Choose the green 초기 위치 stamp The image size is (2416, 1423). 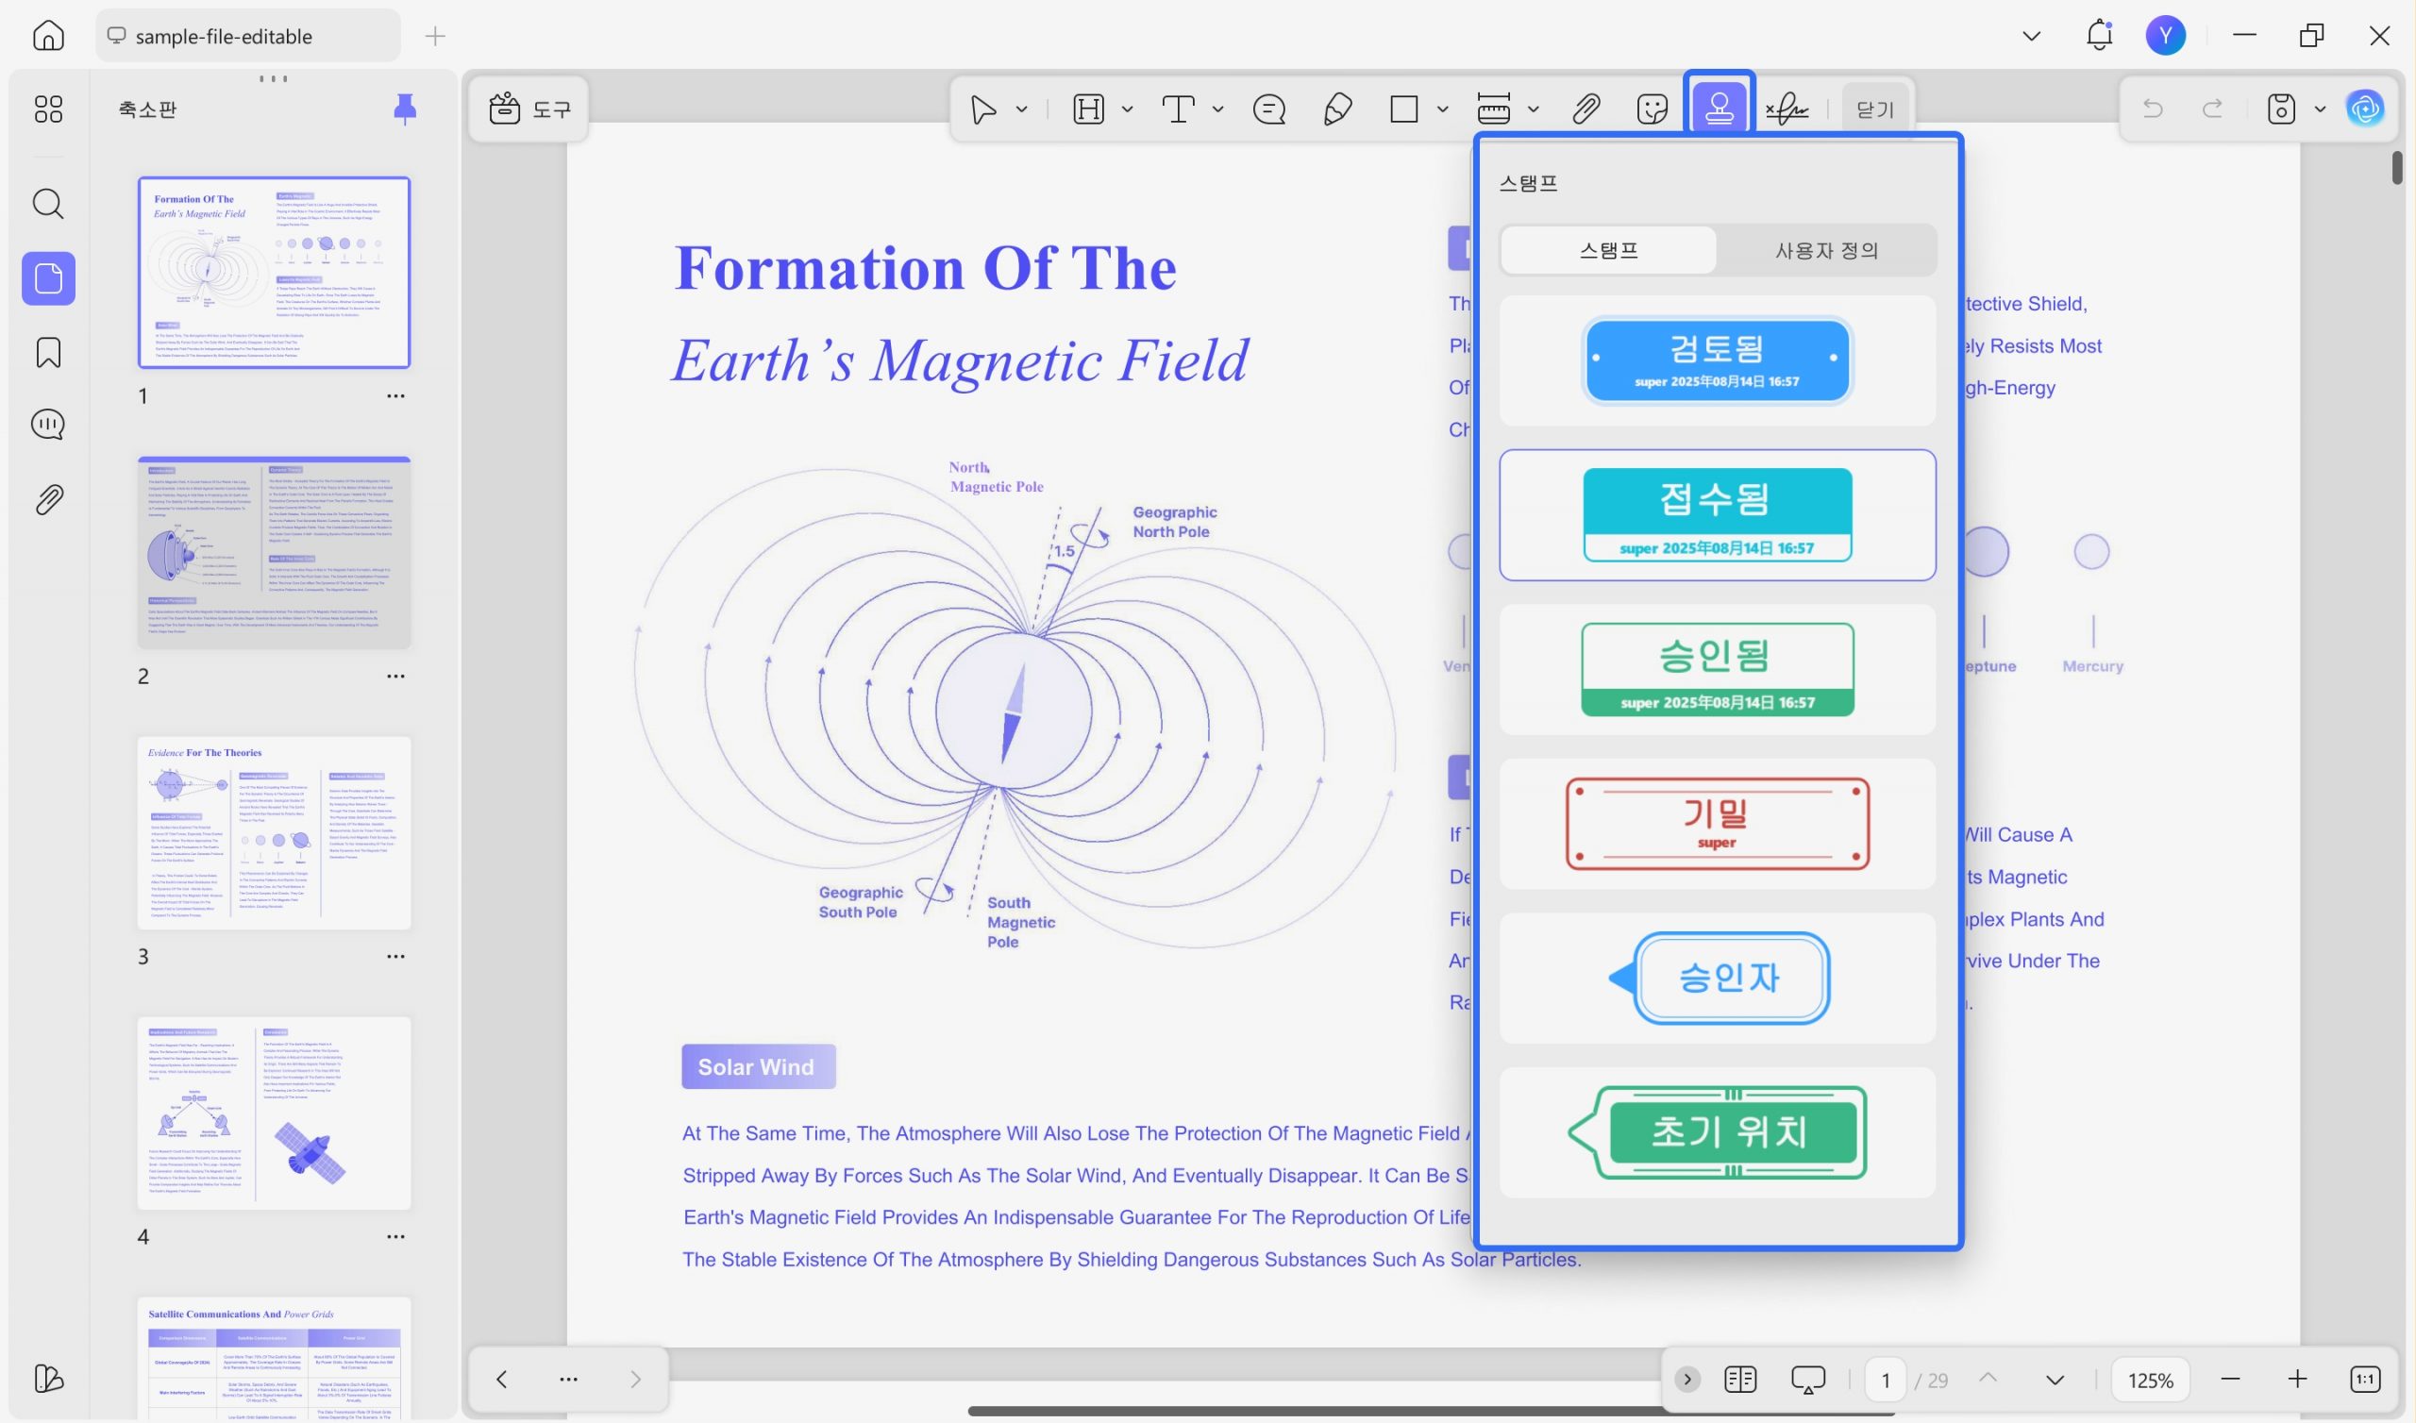[x=1717, y=1132]
